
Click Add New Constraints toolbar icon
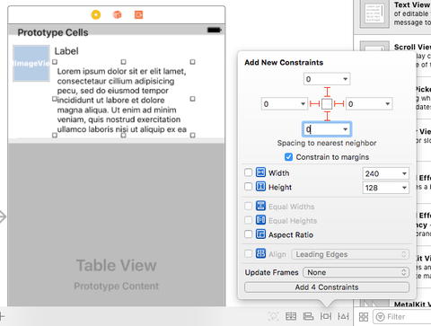326,316
